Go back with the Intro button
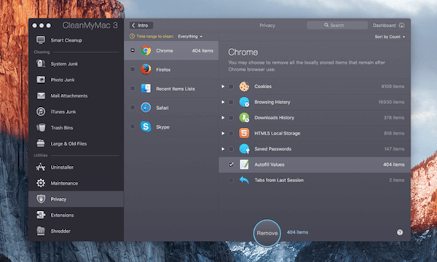The width and height of the screenshot is (437, 262). [141, 25]
